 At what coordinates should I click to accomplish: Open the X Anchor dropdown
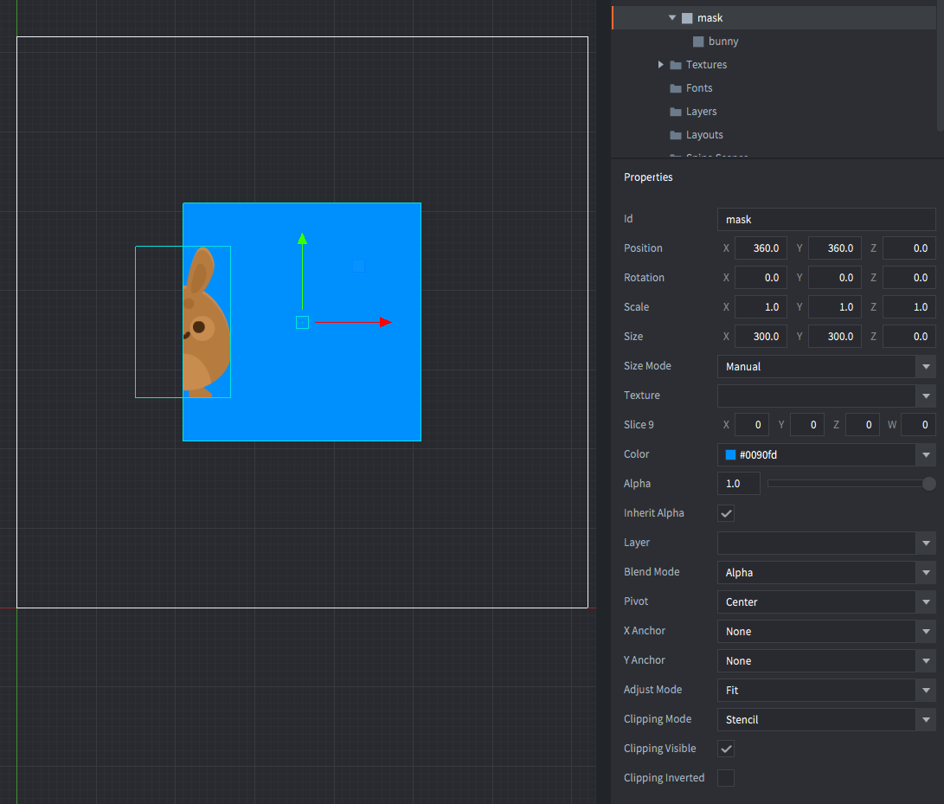click(926, 632)
